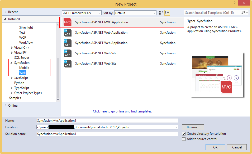Open the Sort by dropdown
Viewport: 252px width, 154px height.
coord(135,13)
